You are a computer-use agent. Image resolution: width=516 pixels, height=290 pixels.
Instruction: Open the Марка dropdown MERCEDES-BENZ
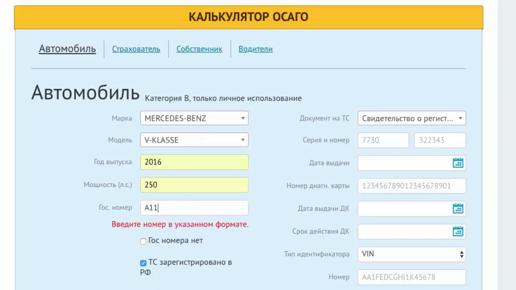pyautogui.click(x=194, y=118)
